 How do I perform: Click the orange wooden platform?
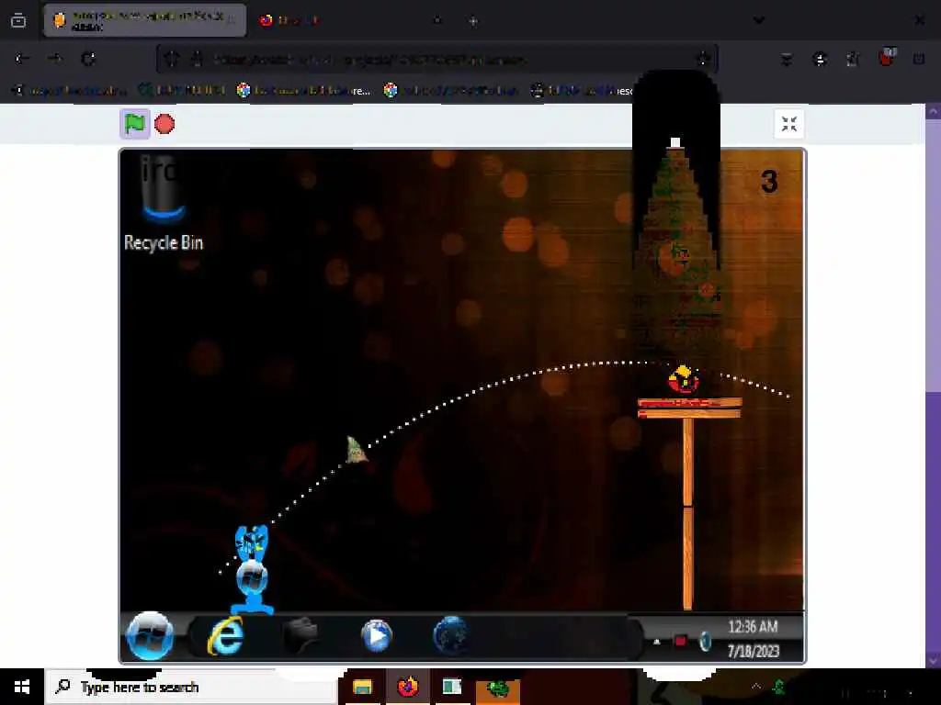[689, 408]
